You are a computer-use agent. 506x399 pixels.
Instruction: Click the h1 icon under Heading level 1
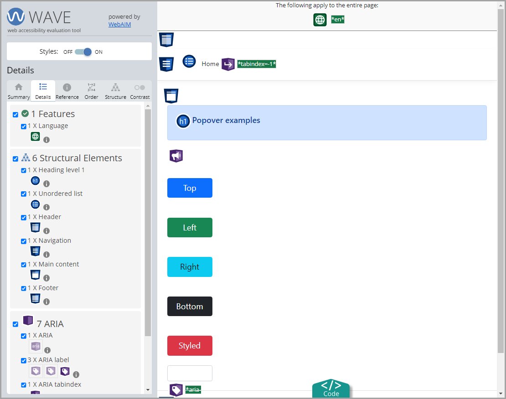36,181
